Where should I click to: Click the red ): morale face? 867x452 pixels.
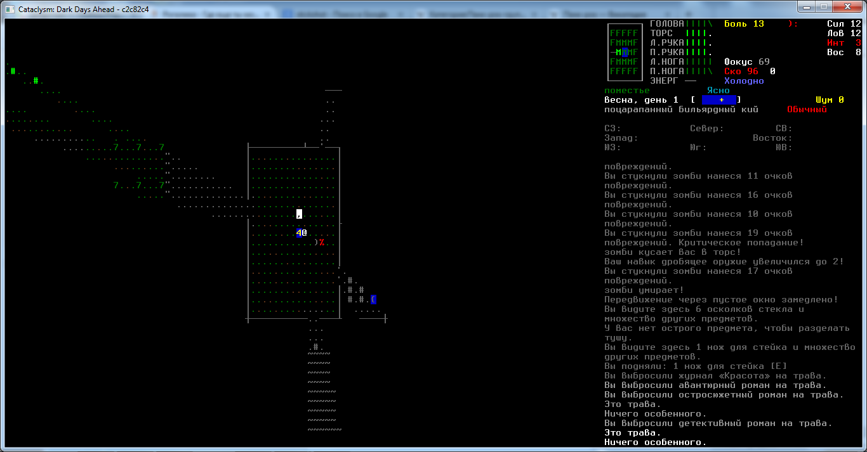point(793,23)
